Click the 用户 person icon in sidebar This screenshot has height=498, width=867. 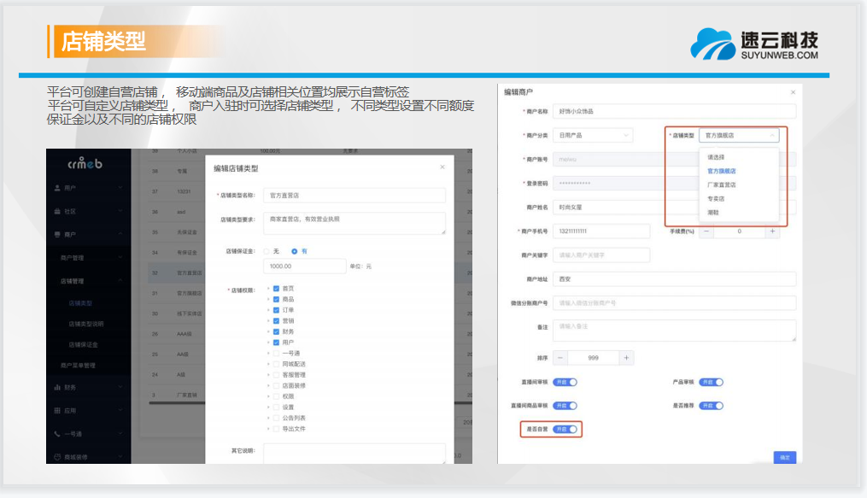(56, 187)
